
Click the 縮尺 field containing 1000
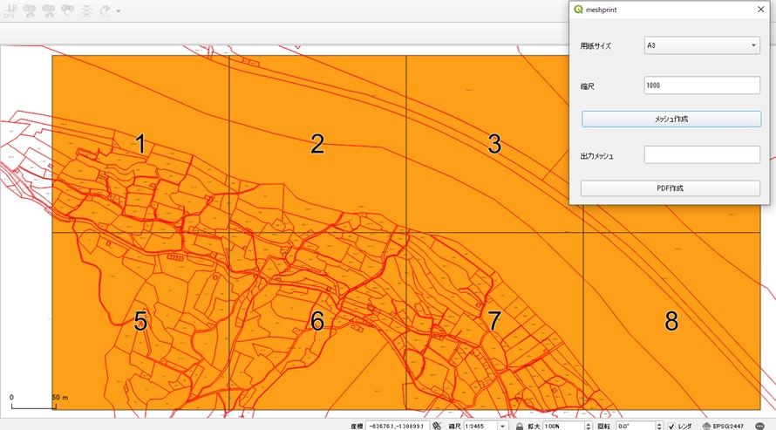point(702,85)
